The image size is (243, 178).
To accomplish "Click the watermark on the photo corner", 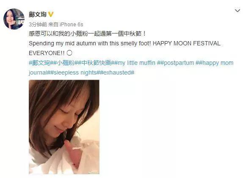I will tap(93, 172).
